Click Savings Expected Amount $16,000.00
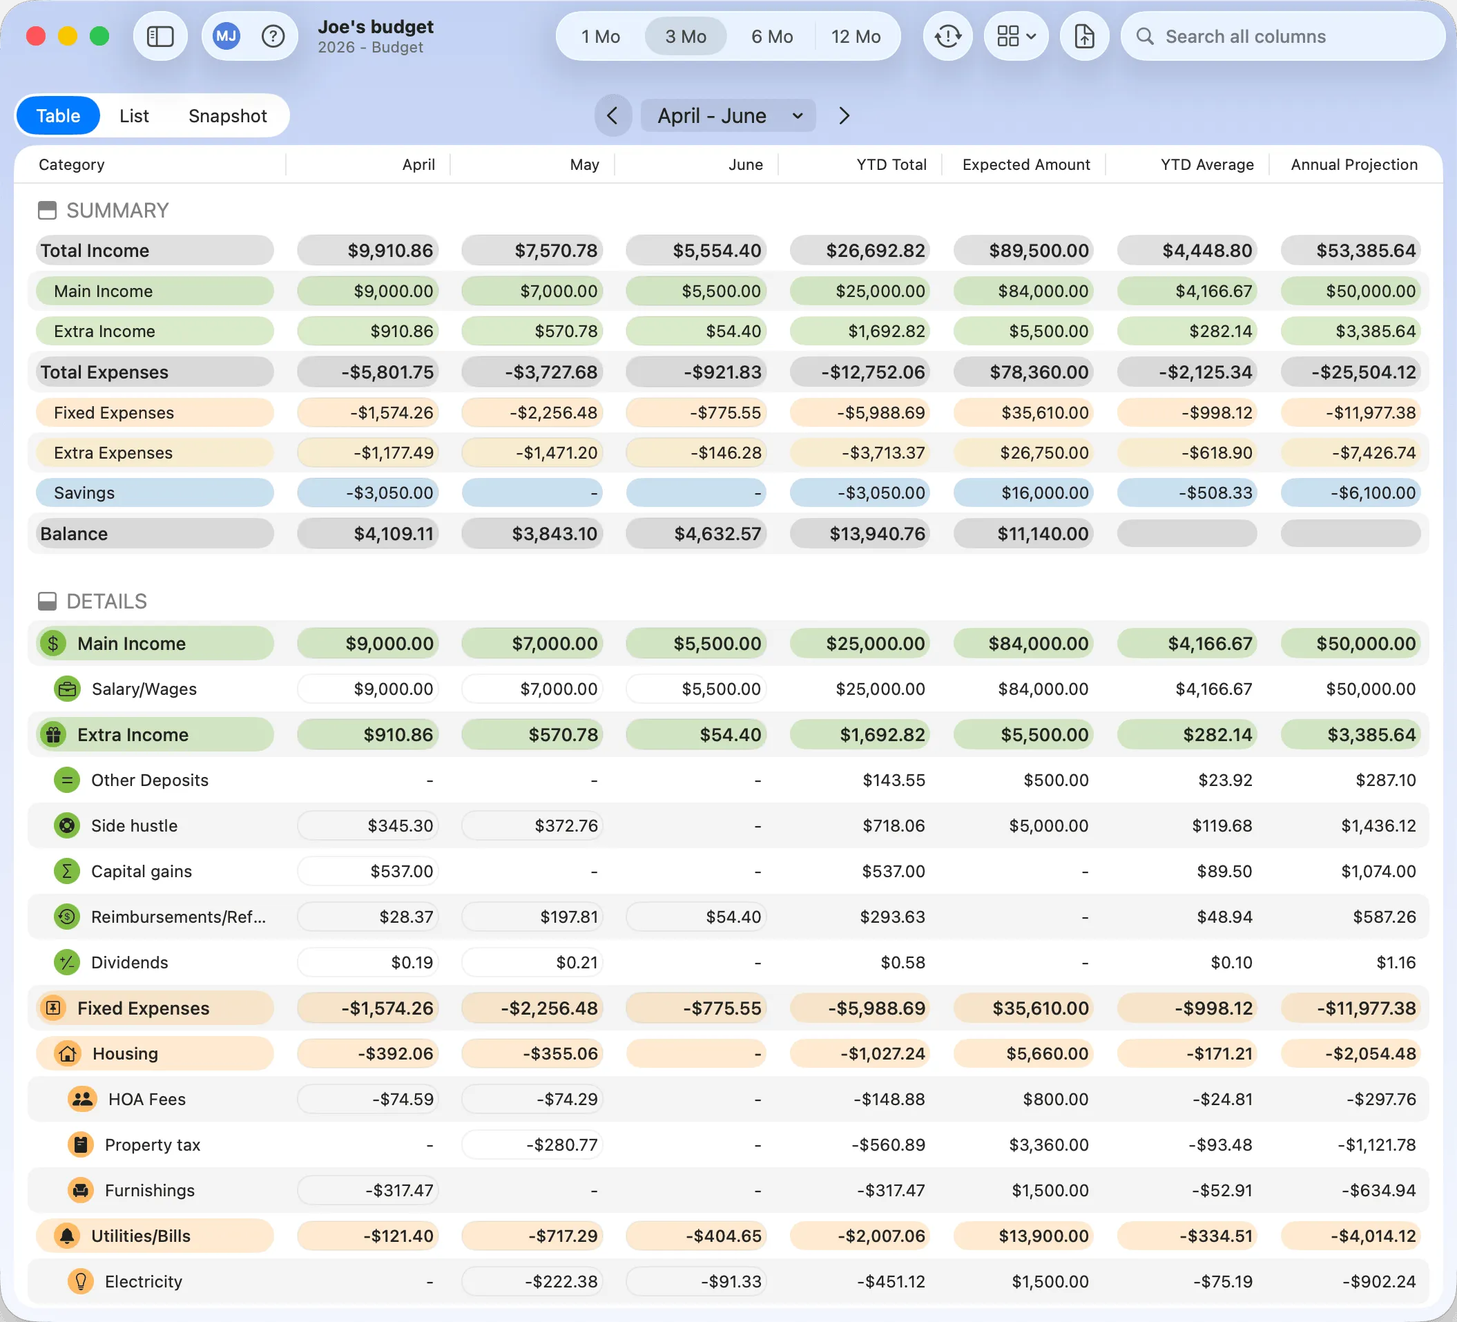This screenshot has height=1322, width=1457. [x=1023, y=493]
